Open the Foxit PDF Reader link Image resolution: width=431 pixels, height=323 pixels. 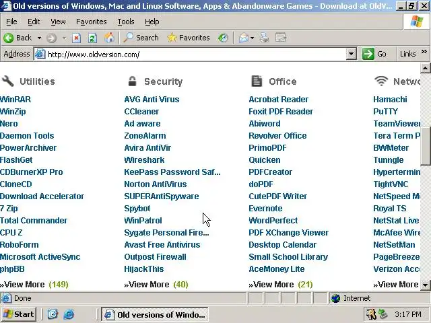click(281, 111)
